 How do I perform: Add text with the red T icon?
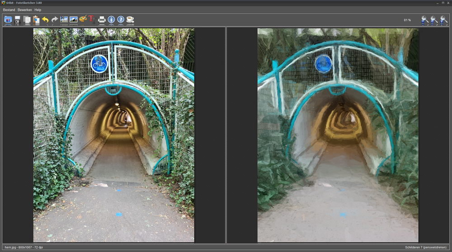(x=92, y=19)
